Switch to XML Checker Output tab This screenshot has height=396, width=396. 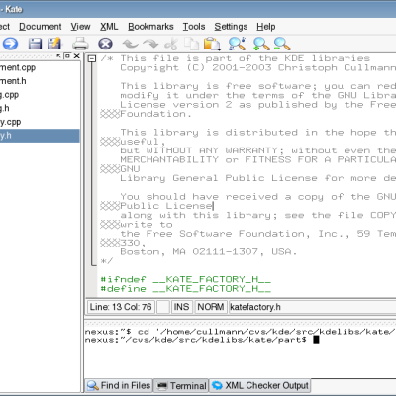point(260,385)
